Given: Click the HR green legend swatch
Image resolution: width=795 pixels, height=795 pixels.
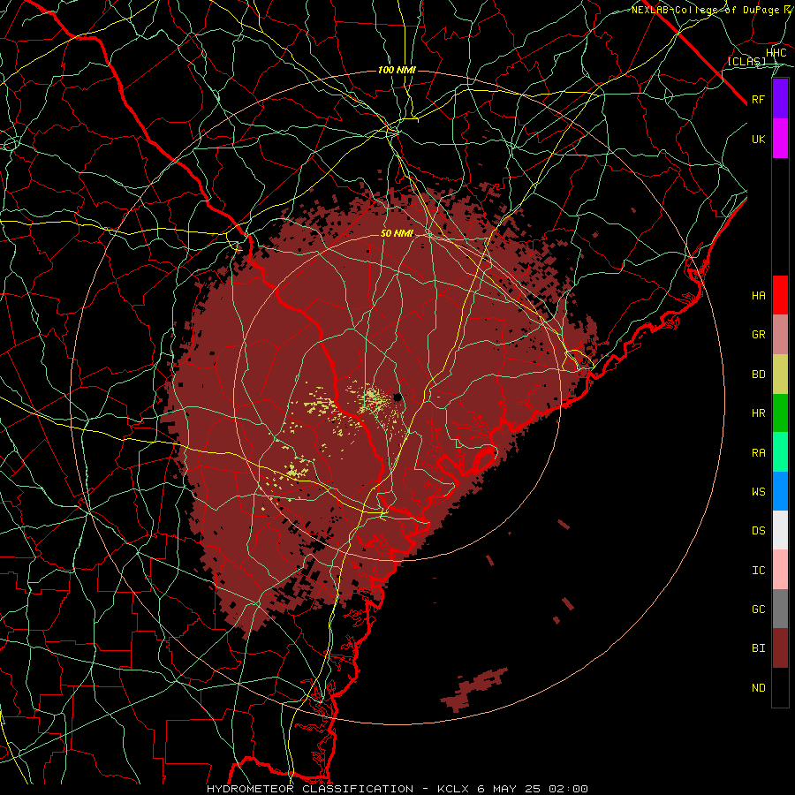Looking at the screenshot, I should (x=780, y=413).
